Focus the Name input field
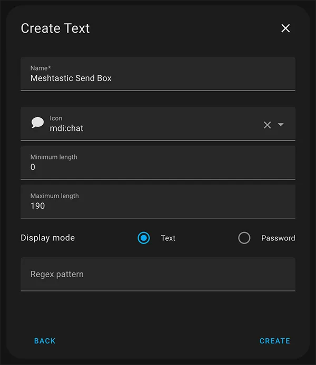 coord(158,74)
